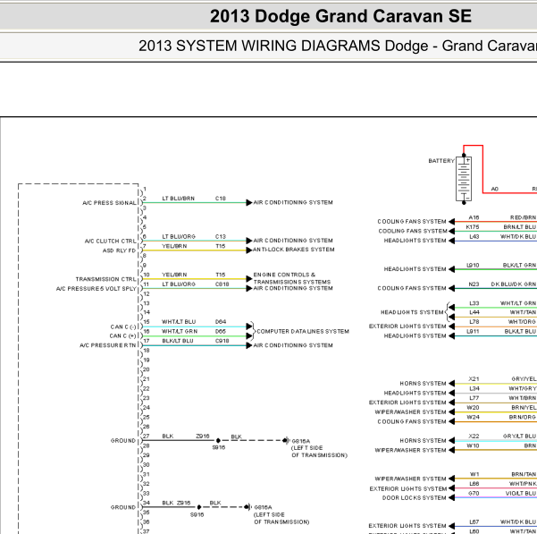
Task: Click the A16 circuit code
Action: [474, 217]
